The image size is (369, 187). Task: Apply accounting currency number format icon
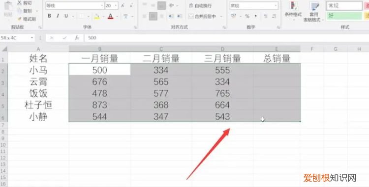[x=234, y=16]
